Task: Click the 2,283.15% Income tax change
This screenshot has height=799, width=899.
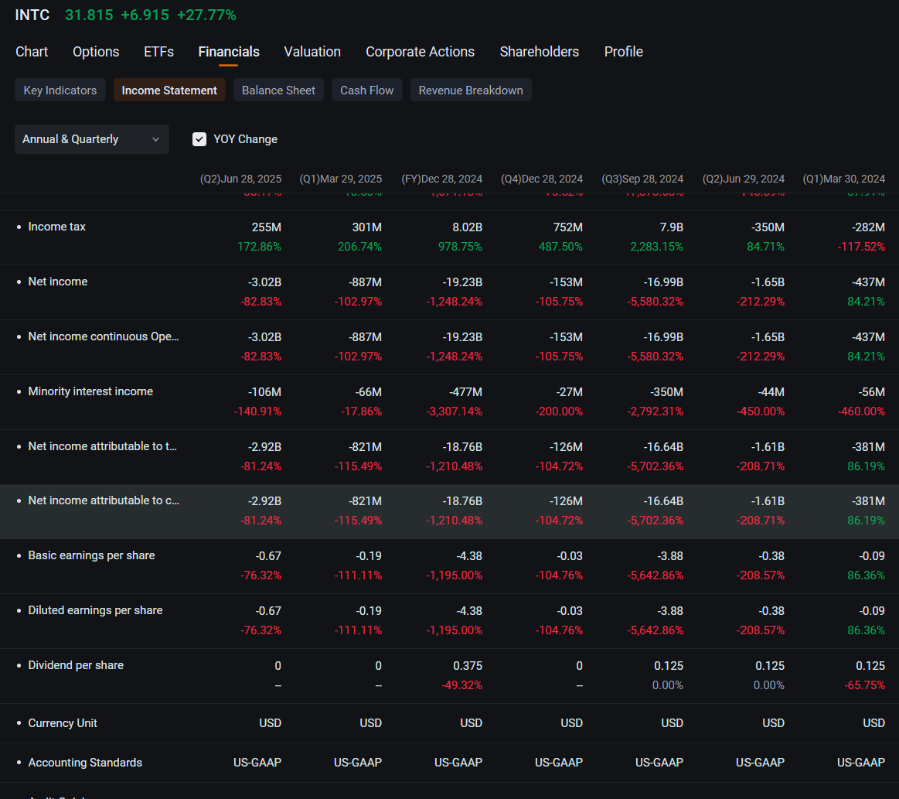Action: tap(656, 247)
